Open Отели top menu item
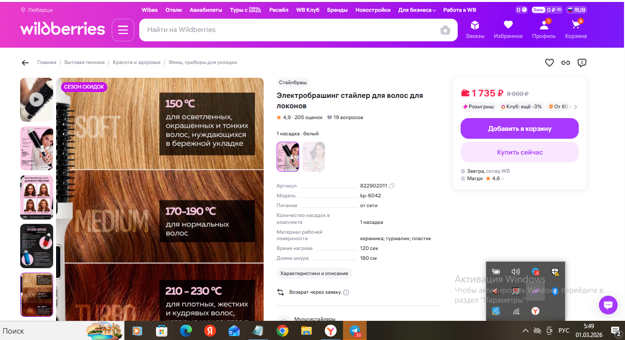Image resolution: width=625 pixels, height=340 pixels. [x=174, y=10]
